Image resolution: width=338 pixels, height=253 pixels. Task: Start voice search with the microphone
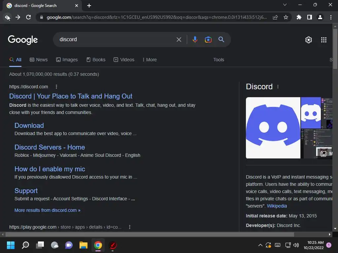195,40
